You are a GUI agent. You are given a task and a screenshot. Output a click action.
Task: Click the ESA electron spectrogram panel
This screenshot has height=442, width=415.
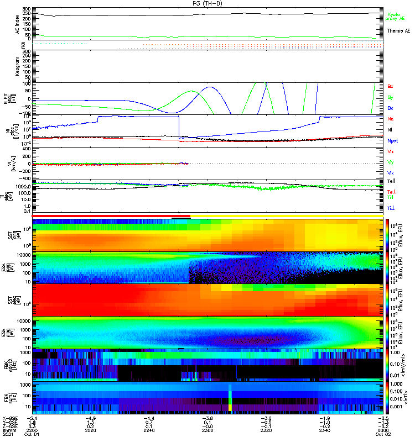click(x=208, y=333)
